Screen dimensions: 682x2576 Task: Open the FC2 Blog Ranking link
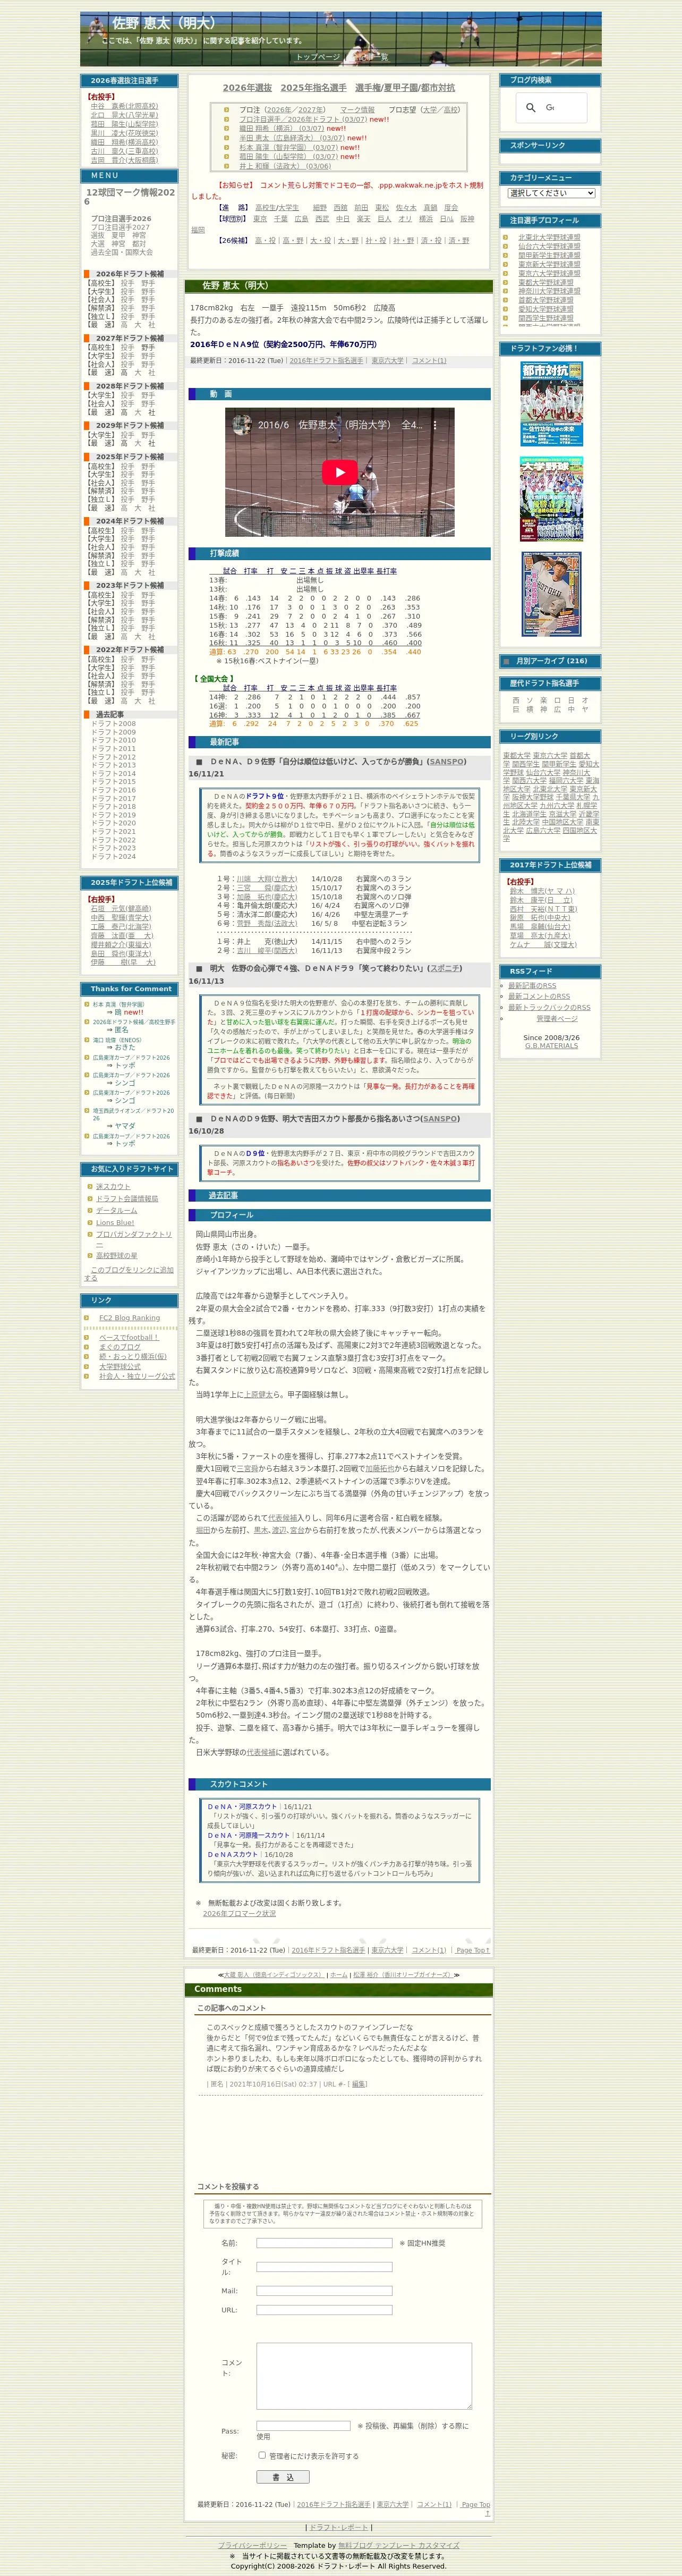pos(129,1317)
